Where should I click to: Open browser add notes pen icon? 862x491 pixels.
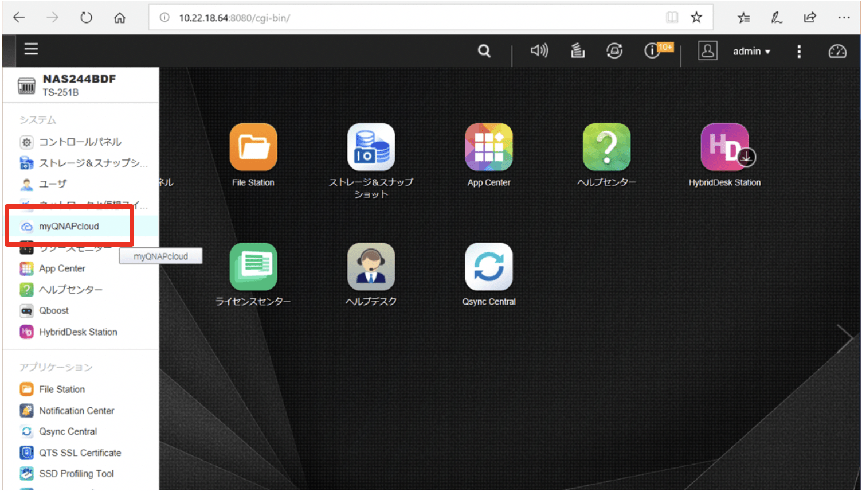(x=777, y=18)
